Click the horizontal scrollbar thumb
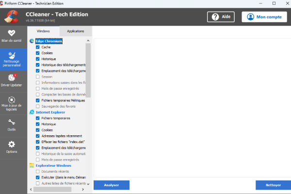This screenshot has height=194, width=291. (x=52, y=189)
